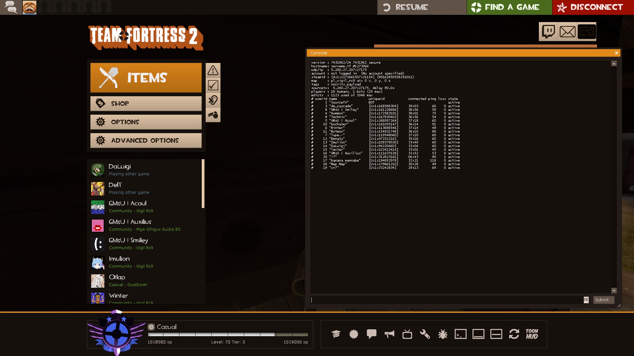The height and width of the screenshot is (356, 634).
Task: Toggle the mute player ear icon
Action: click(213, 100)
